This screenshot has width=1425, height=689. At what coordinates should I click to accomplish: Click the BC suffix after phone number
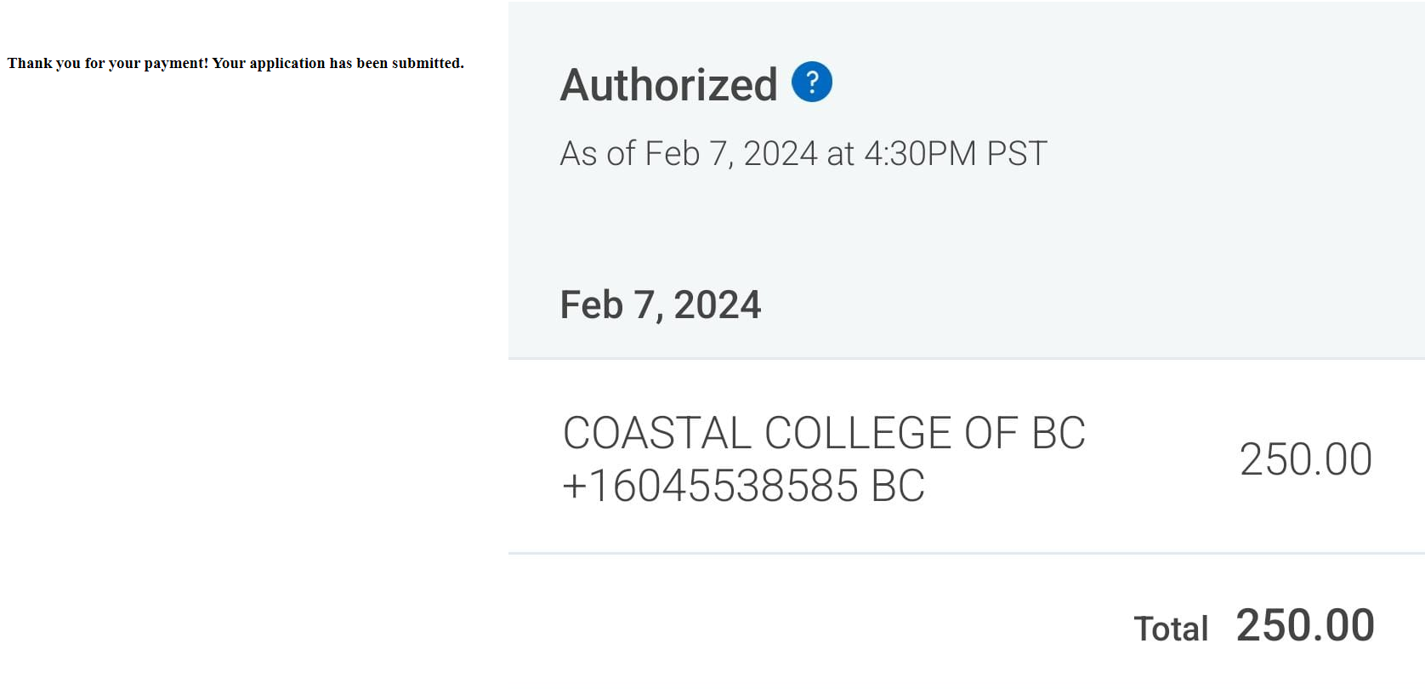(898, 487)
